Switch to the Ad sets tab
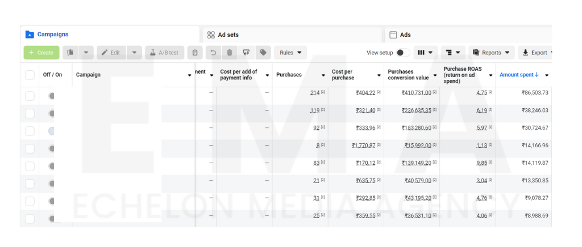Viewport: 582px width, 247px height. point(292,35)
